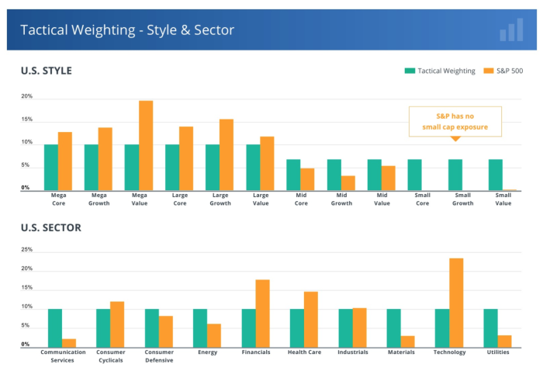
Task: Select the Health Care axis label
Action: tap(304, 352)
